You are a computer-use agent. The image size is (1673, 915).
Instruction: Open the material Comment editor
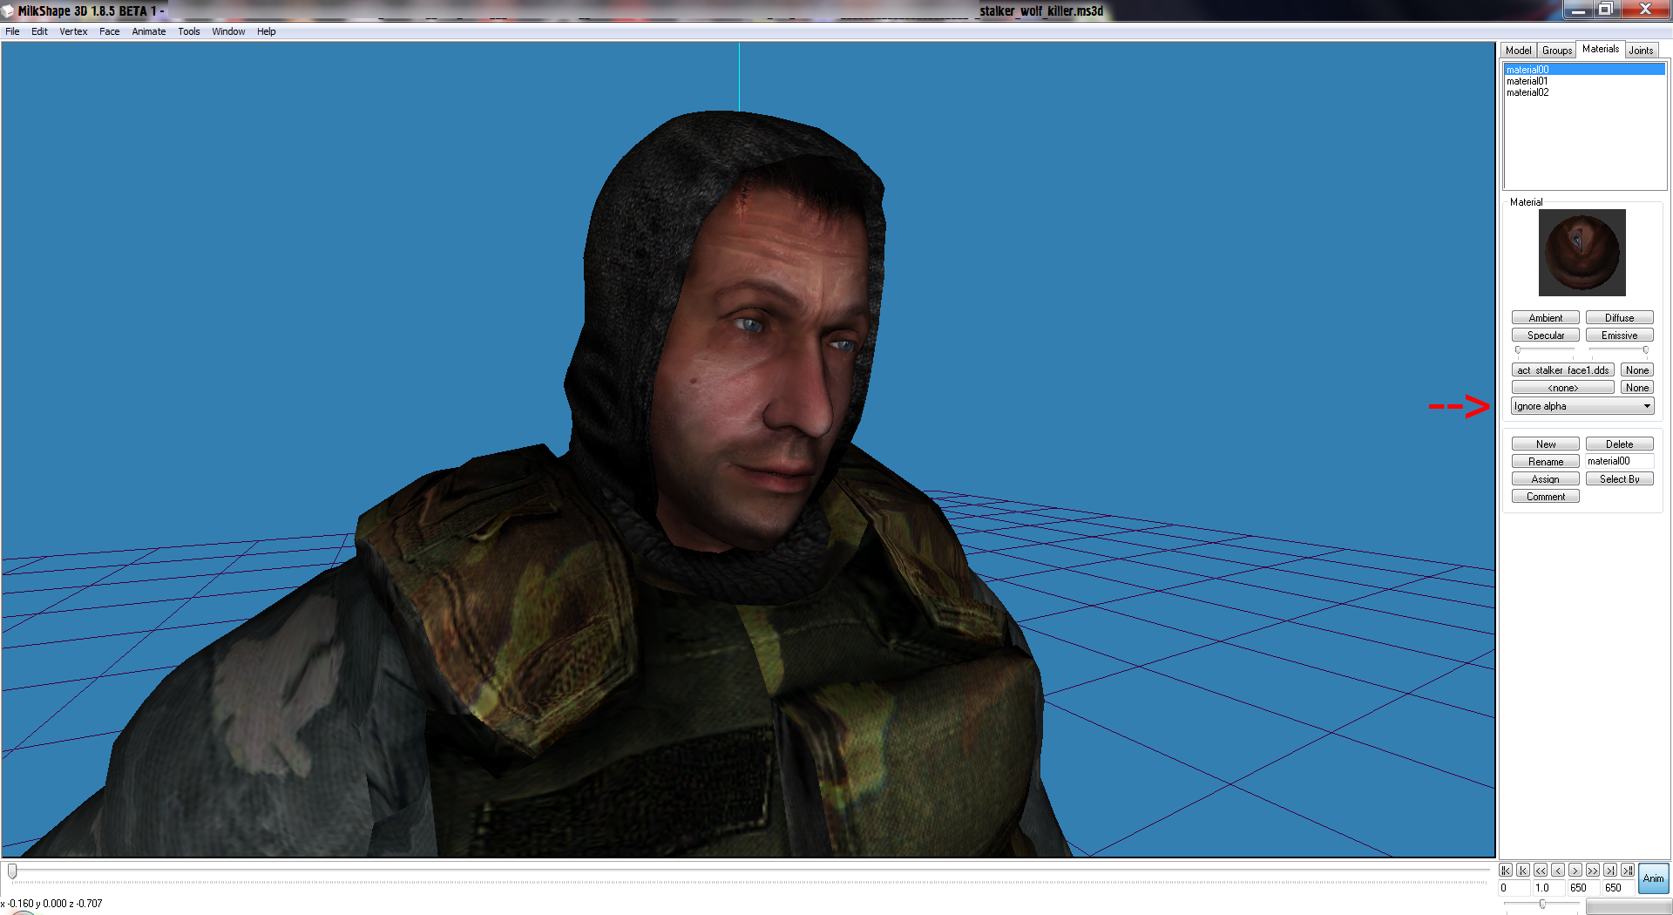click(1546, 497)
